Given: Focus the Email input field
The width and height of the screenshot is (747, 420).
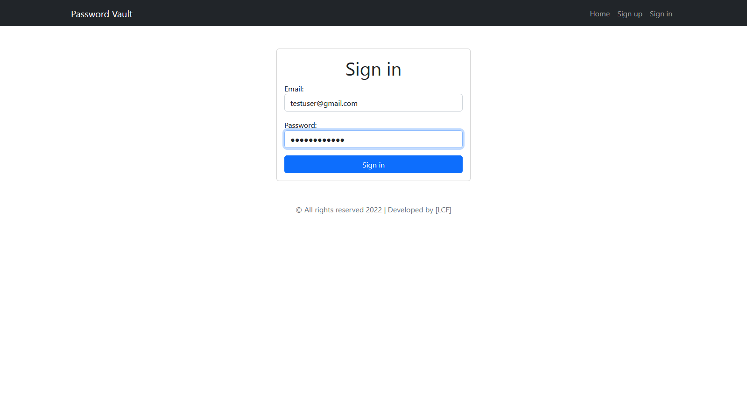Looking at the screenshot, I should click(373, 103).
